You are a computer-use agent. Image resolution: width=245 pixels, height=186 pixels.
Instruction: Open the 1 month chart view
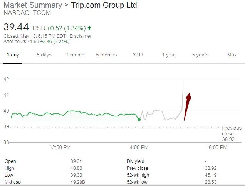pos(75,55)
